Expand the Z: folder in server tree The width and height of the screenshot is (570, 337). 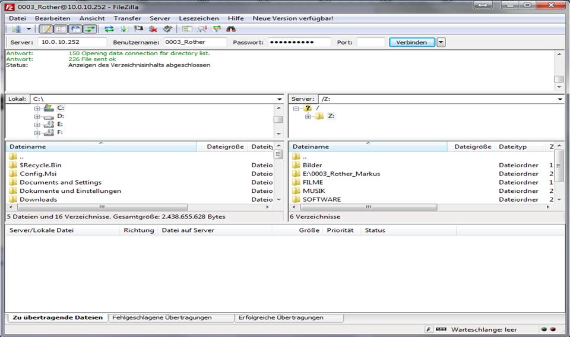click(308, 116)
